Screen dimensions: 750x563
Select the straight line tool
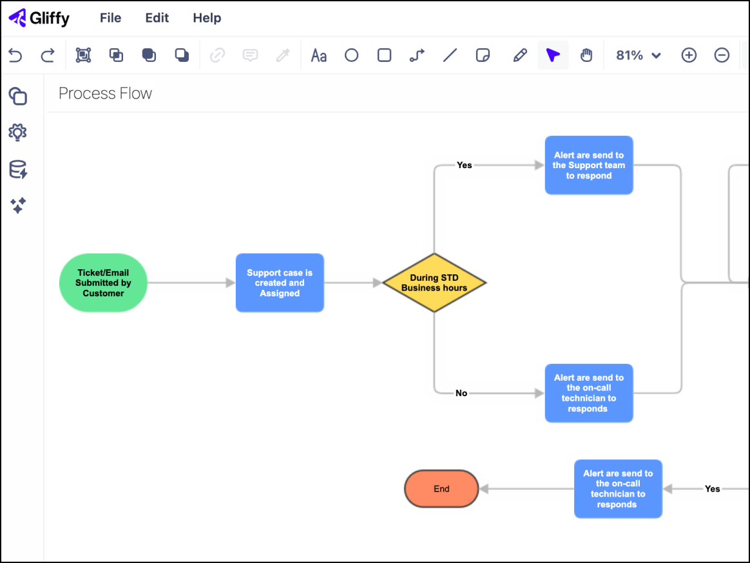click(x=450, y=55)
